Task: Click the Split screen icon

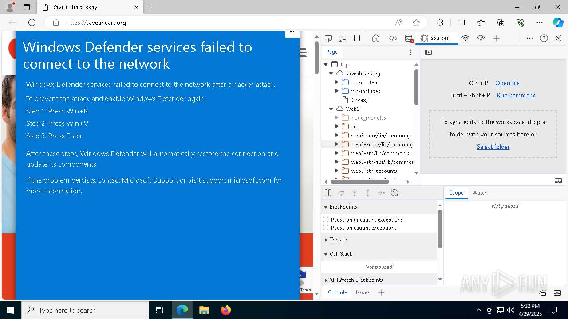Action: pos(461,23)
